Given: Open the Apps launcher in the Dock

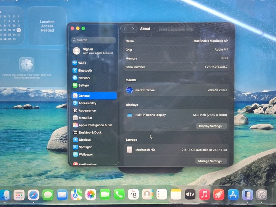Looking at the screenshot, I should [19, 195].
